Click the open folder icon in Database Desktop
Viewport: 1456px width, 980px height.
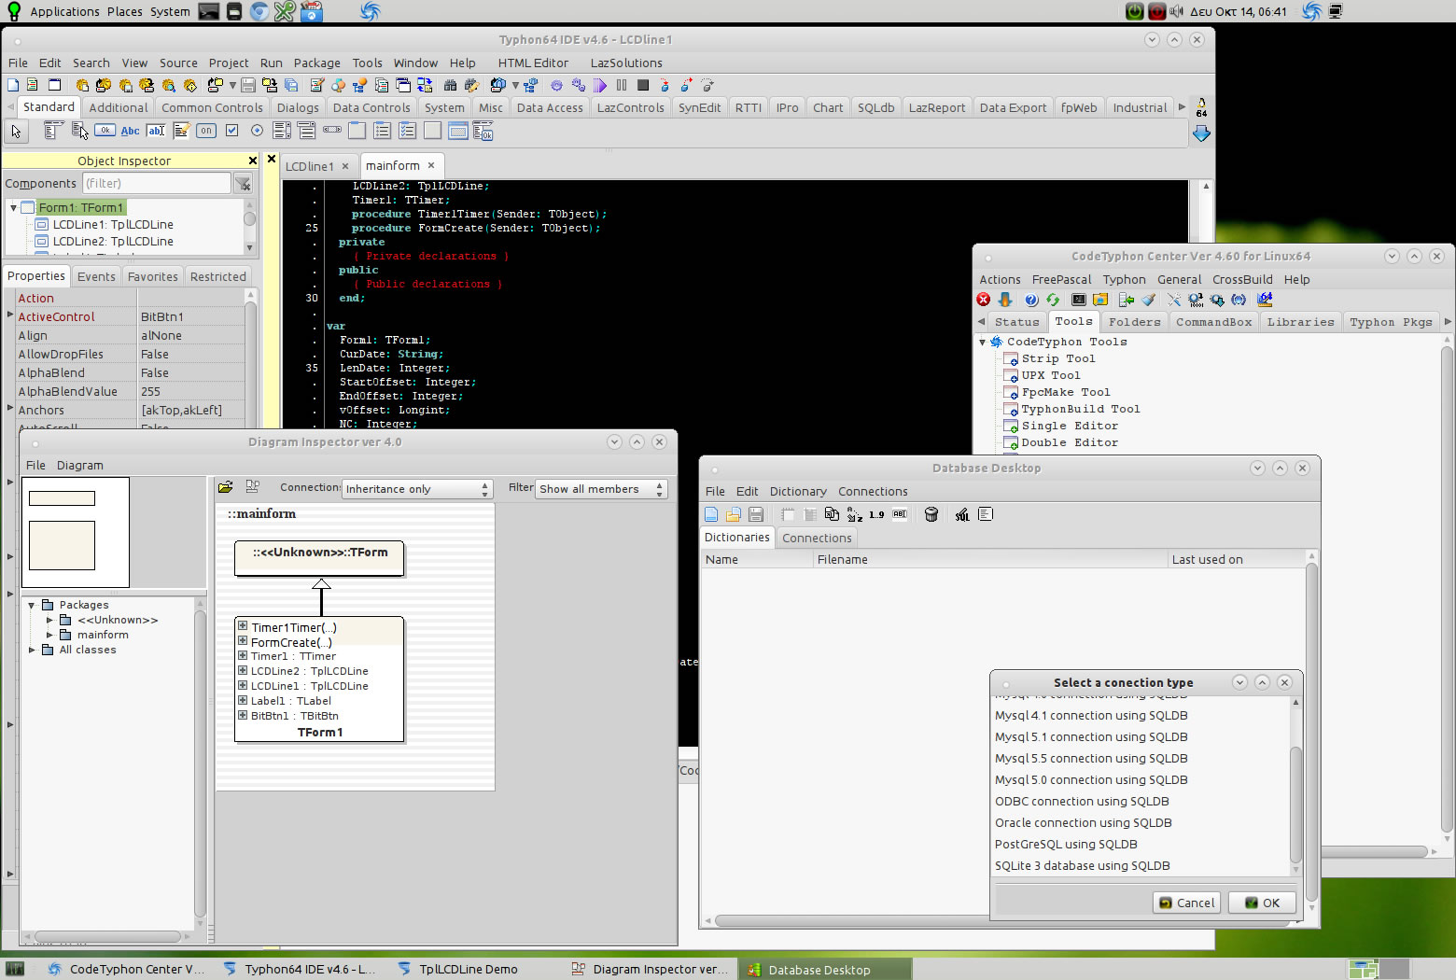[x=734, y=514]
